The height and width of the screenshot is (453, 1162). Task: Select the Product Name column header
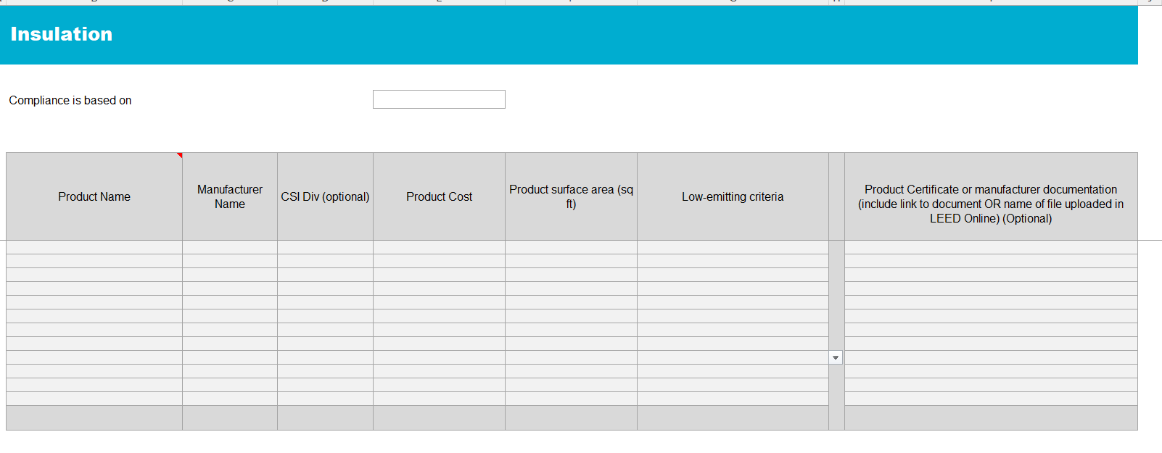(94, 196)
